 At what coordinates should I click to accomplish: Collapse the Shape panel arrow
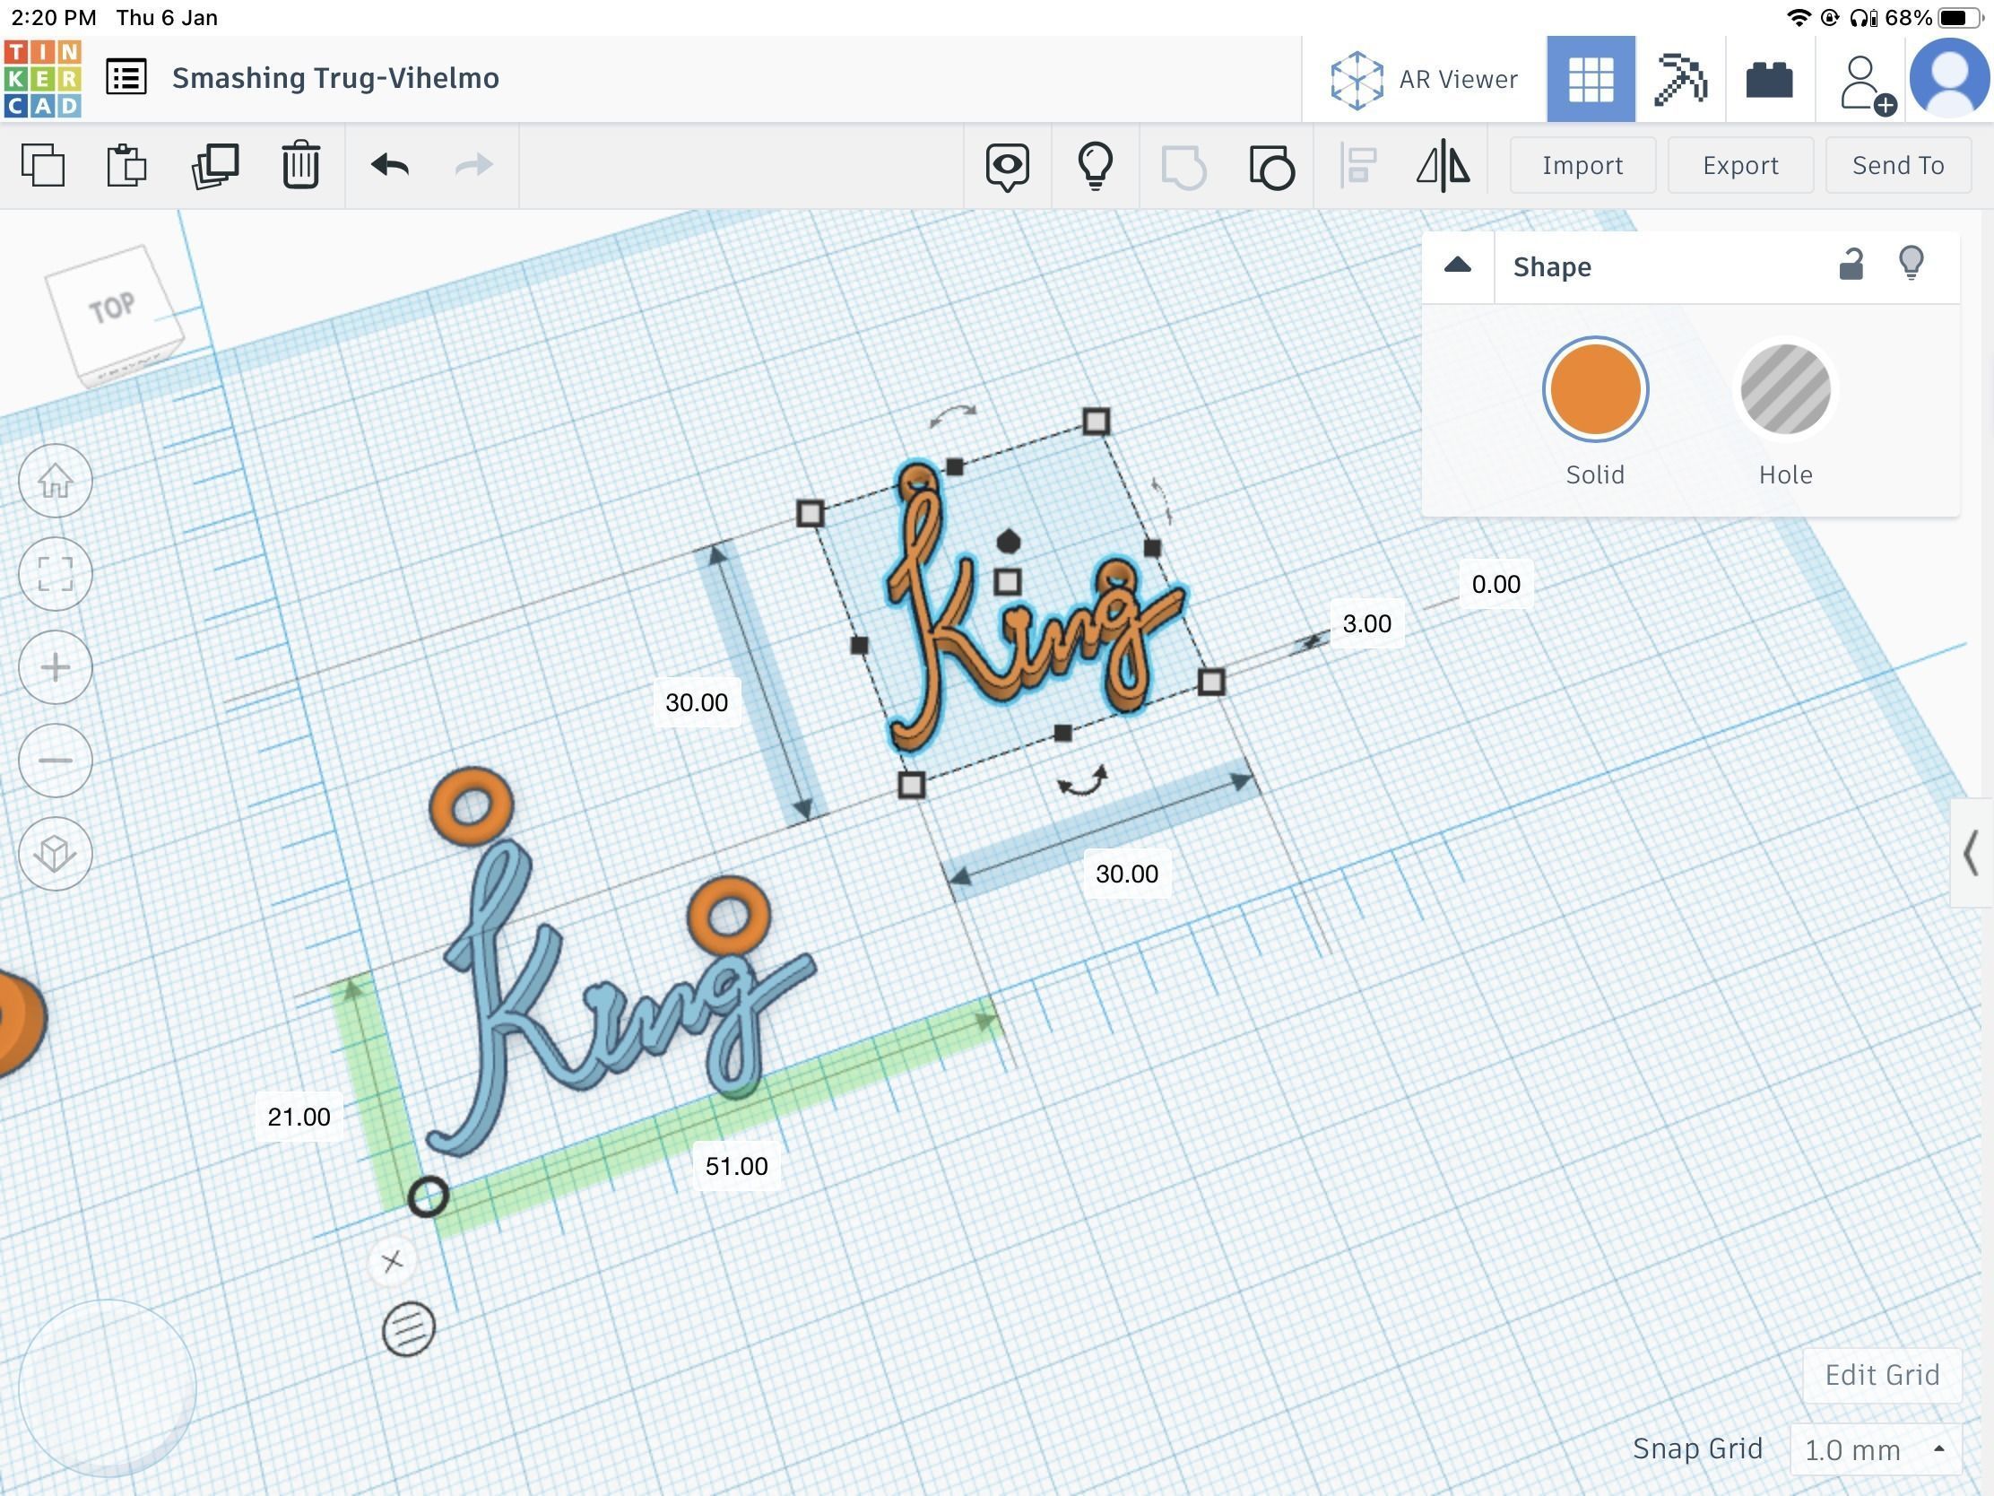coord(1457,266)
